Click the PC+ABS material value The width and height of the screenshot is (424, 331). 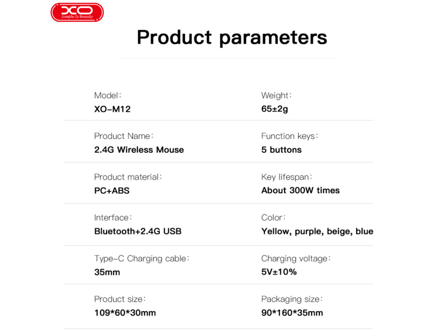(x=112, y=191)
